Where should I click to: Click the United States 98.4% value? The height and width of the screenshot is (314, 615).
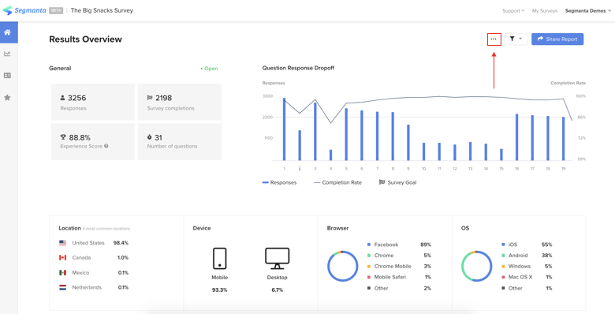121,243
